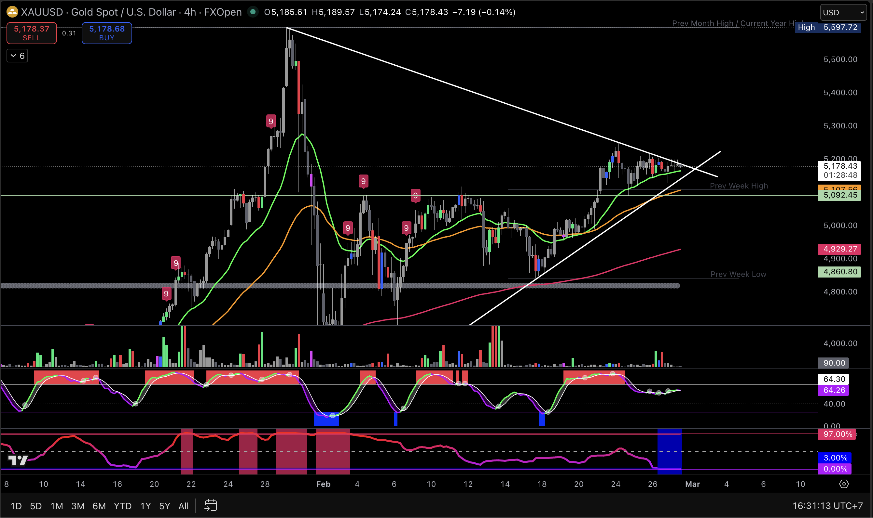873x518 pixels.
Task: Click the 5,178.43 current price countdown label
Action: (840, 170)
